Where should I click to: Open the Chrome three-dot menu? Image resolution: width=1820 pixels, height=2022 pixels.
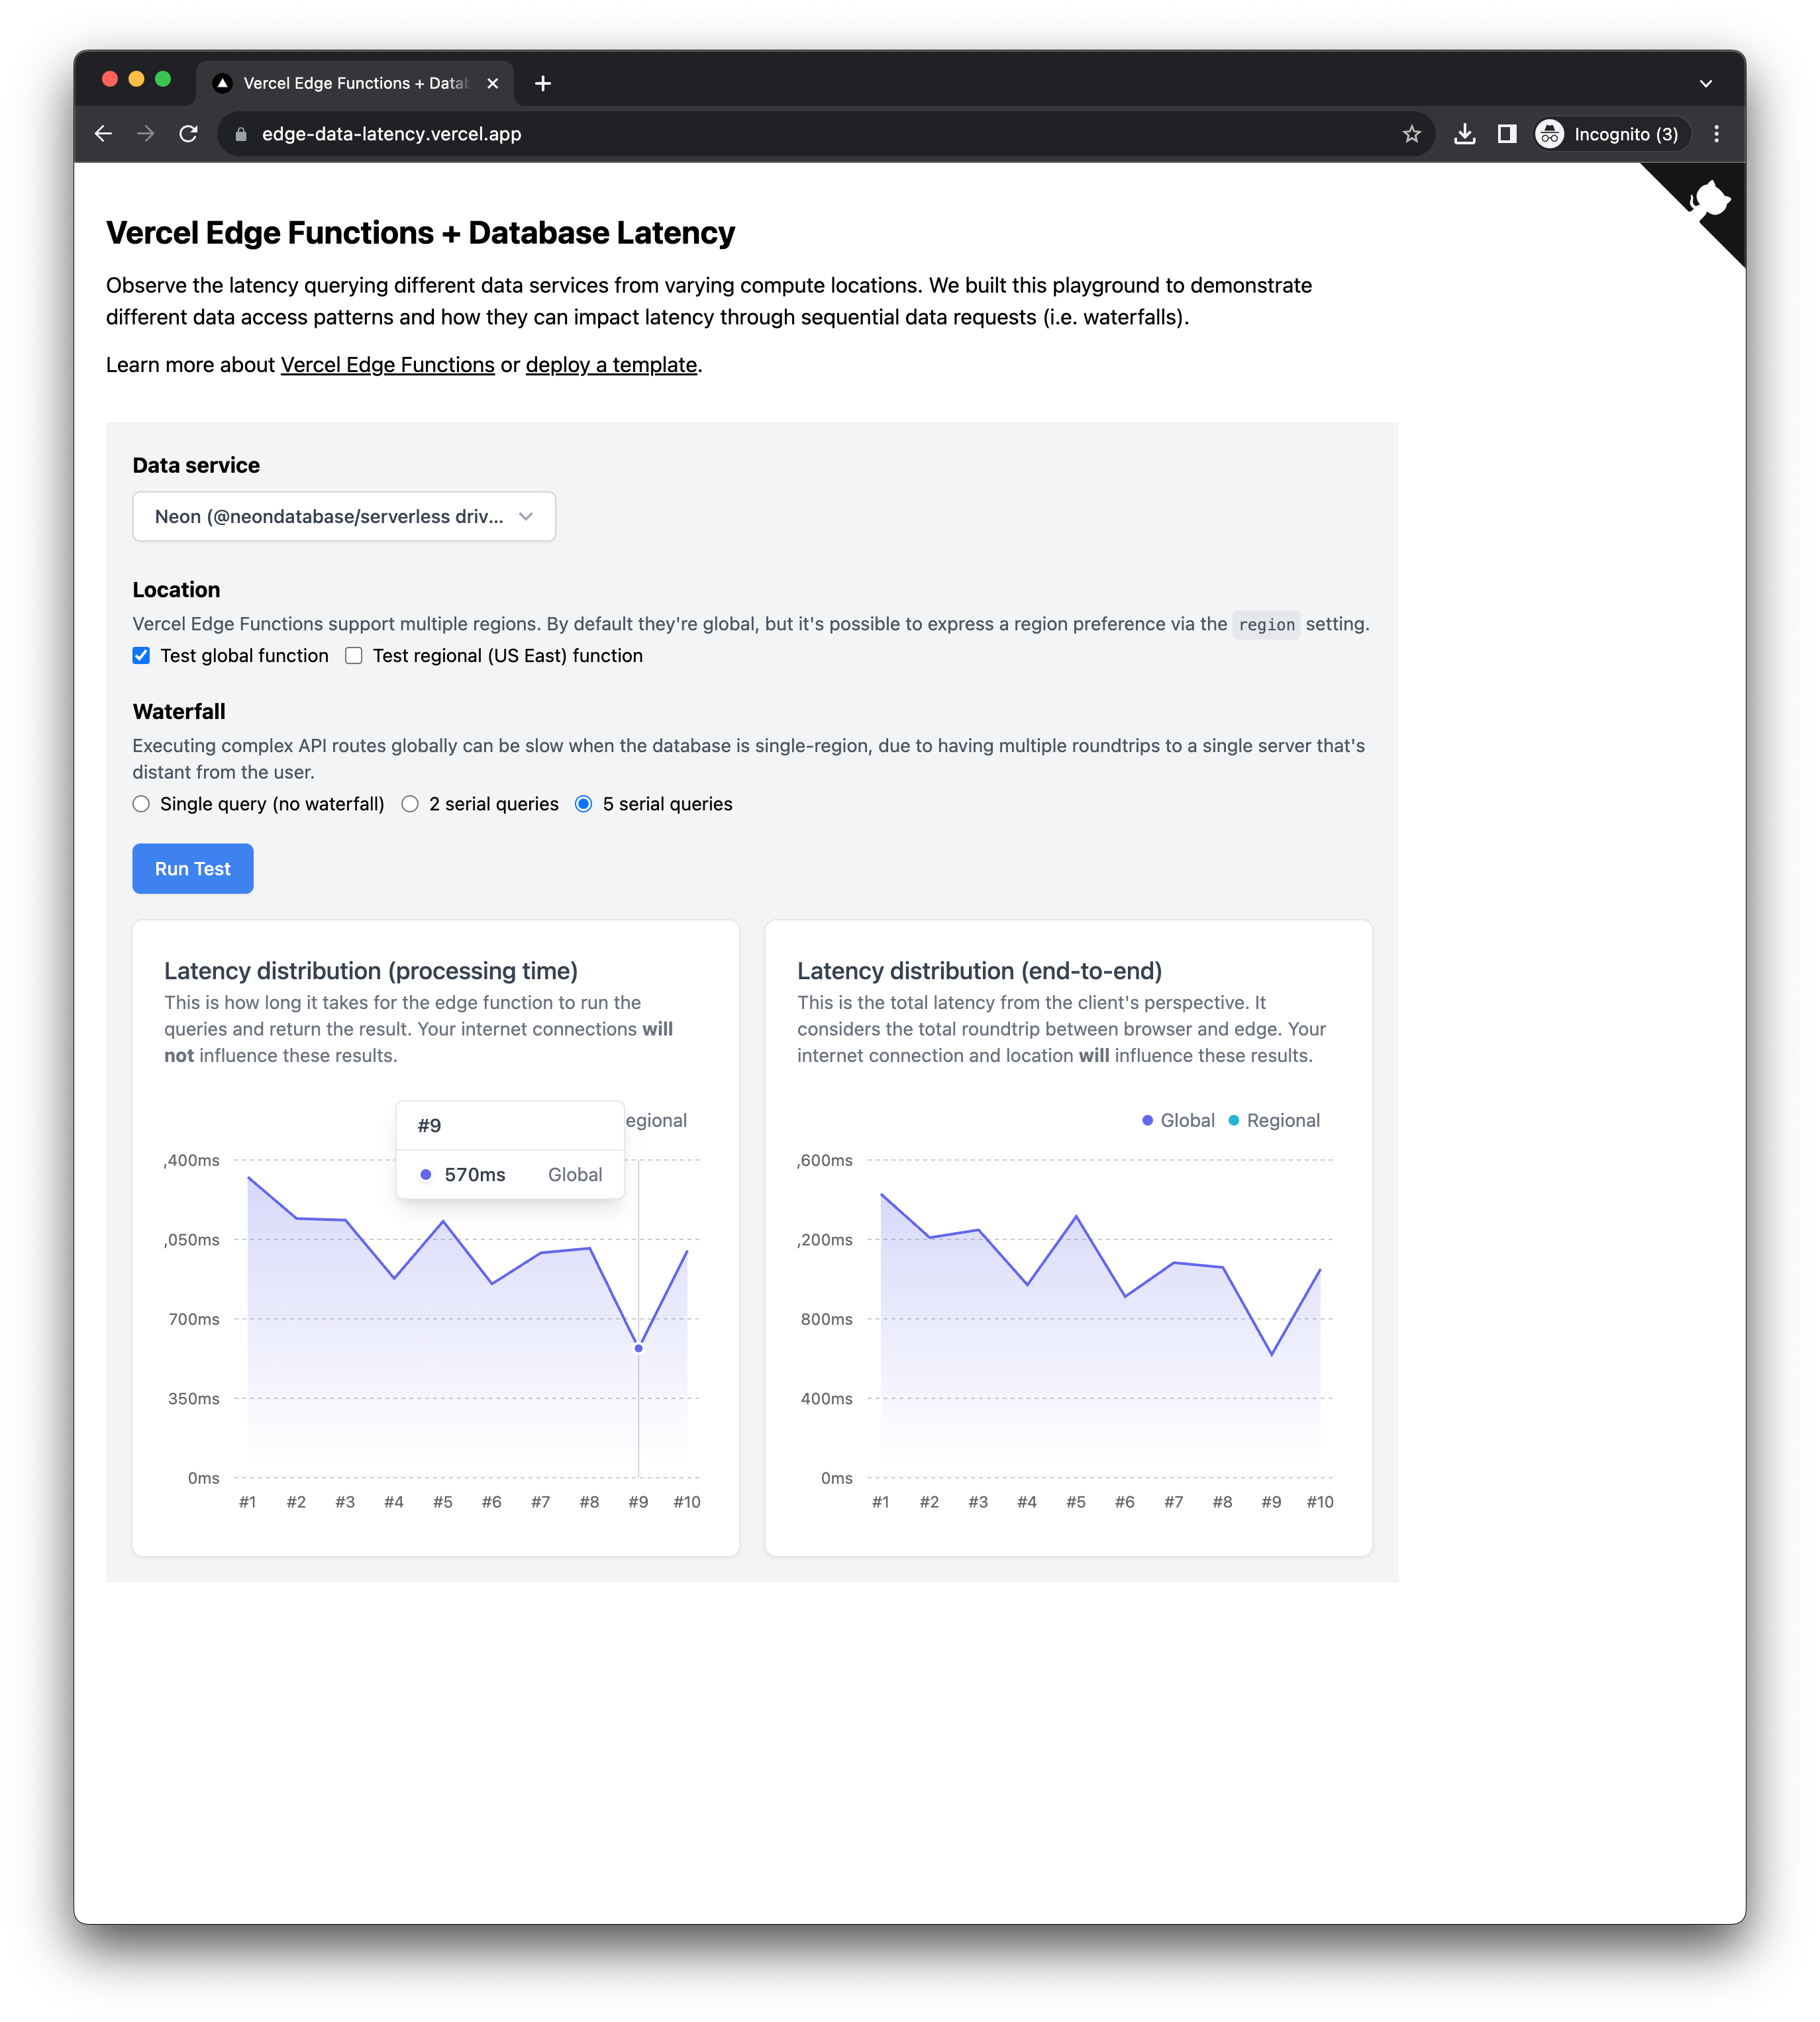1716,134
